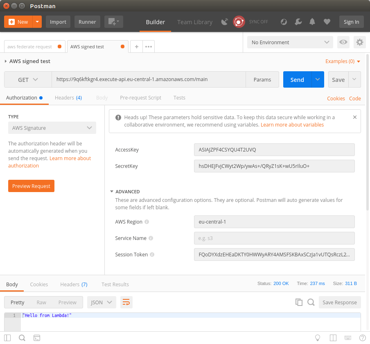Click the heart icon in header
The height and width of the screenshot is (344, 370).
tap(327, 22)
